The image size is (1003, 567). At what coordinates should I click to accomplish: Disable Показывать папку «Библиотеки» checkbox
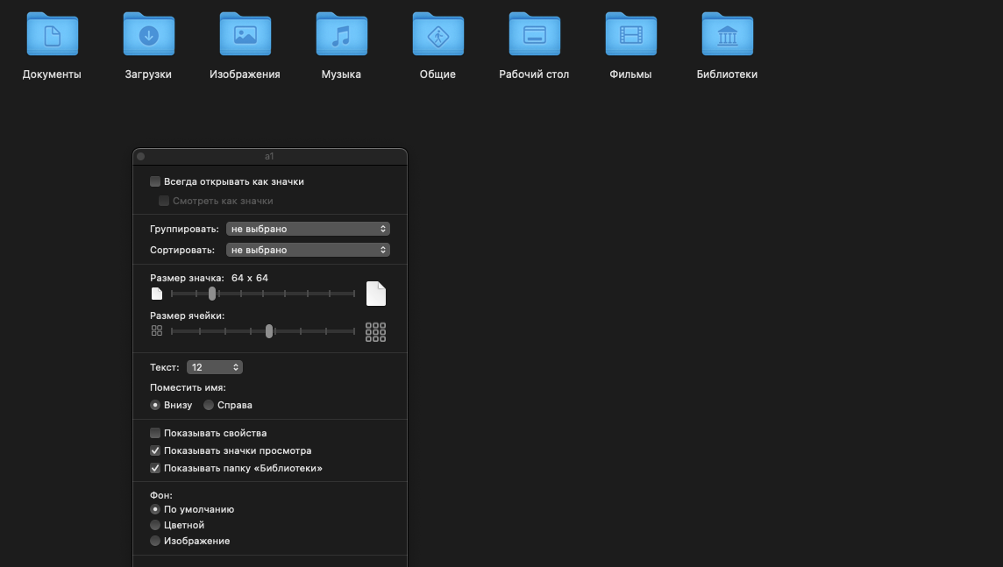point(155,468)
